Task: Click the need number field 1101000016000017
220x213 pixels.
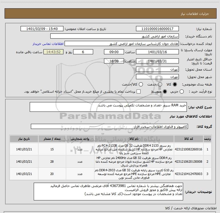Action: point(157,29)
